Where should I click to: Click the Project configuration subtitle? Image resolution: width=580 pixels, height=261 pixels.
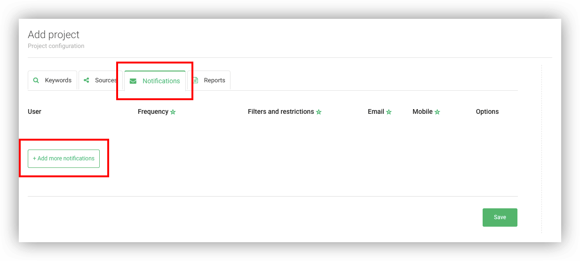coord(56,46)
